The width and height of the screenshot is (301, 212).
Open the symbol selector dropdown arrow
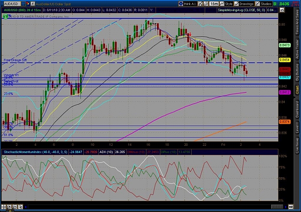(x=23, y=4)
